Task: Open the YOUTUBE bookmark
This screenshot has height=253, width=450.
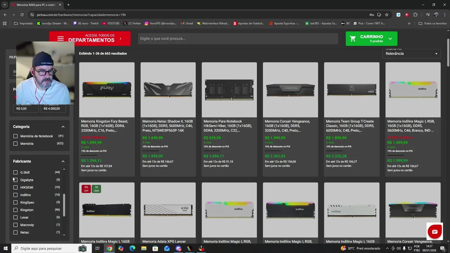Action: [111, 24]
